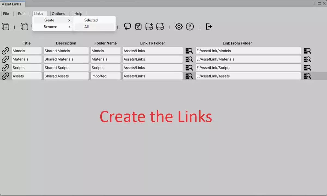Click the Folder Name field containing Scripts

tap(106, 68)
